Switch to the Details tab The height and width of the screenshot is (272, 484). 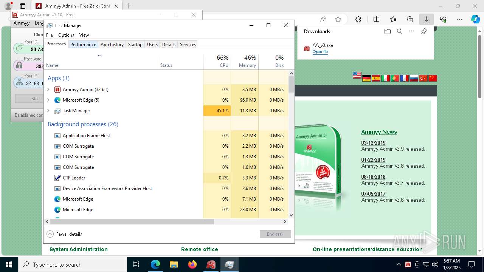169,45
